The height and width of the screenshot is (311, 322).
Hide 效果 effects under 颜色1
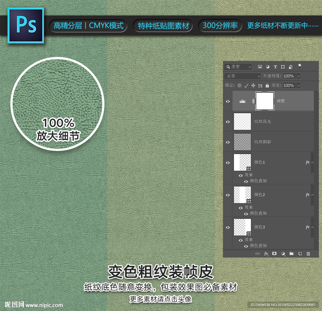pos(241,175)
